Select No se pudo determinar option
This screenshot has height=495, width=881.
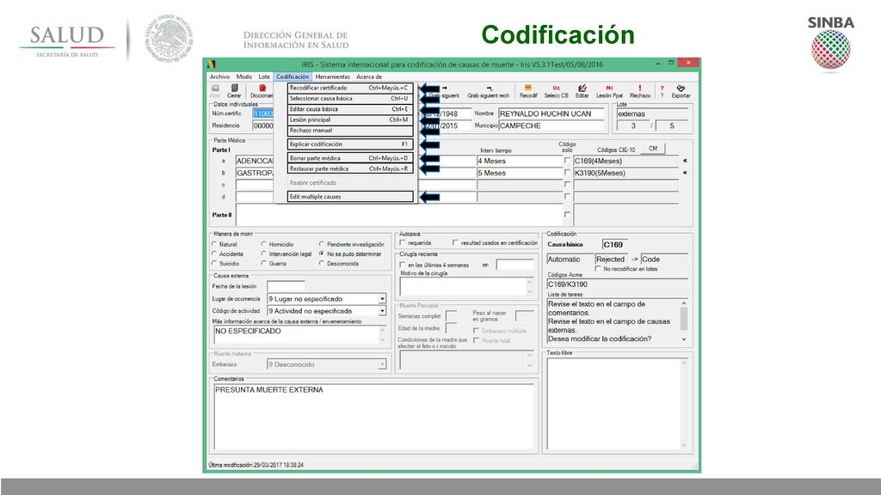pos(322,254)
